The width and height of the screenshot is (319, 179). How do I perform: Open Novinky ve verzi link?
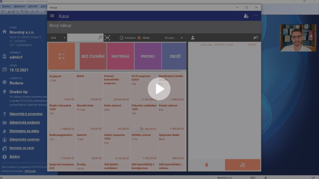coord(22,148)
